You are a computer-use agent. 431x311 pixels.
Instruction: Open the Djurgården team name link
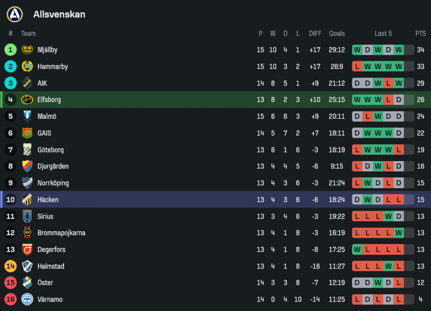[x=53, y=166]
